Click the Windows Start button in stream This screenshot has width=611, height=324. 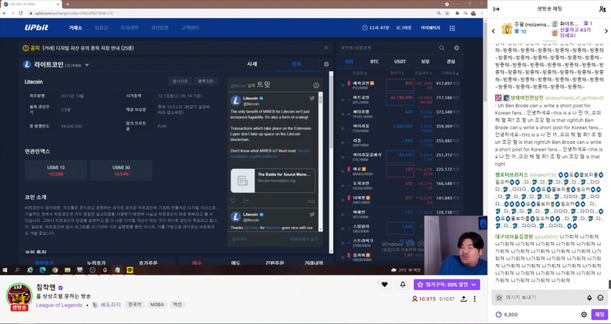6,270
